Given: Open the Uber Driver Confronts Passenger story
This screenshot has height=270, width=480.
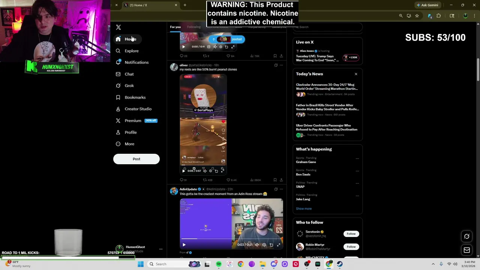Looking at the screenshot, I should tap(327, 130).
